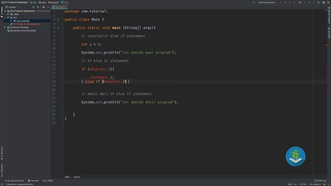Click the Rollback undo arrow icon
331x186 pixels.
point(319,2)
